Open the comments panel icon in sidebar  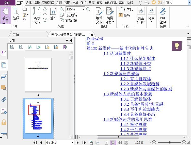(4, 88)
